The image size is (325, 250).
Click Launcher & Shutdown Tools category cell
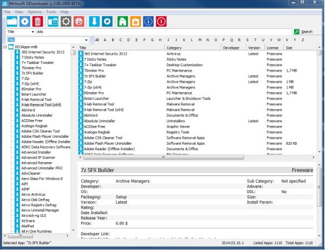[188, 99]
